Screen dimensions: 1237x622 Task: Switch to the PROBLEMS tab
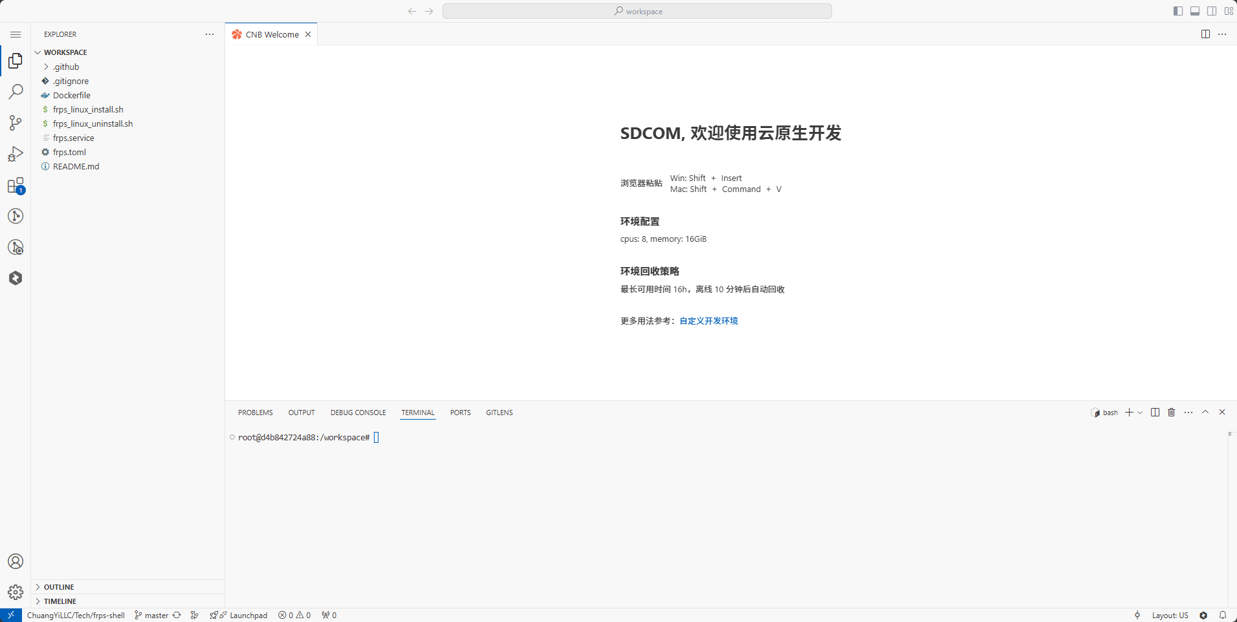[x=255, y=412]
